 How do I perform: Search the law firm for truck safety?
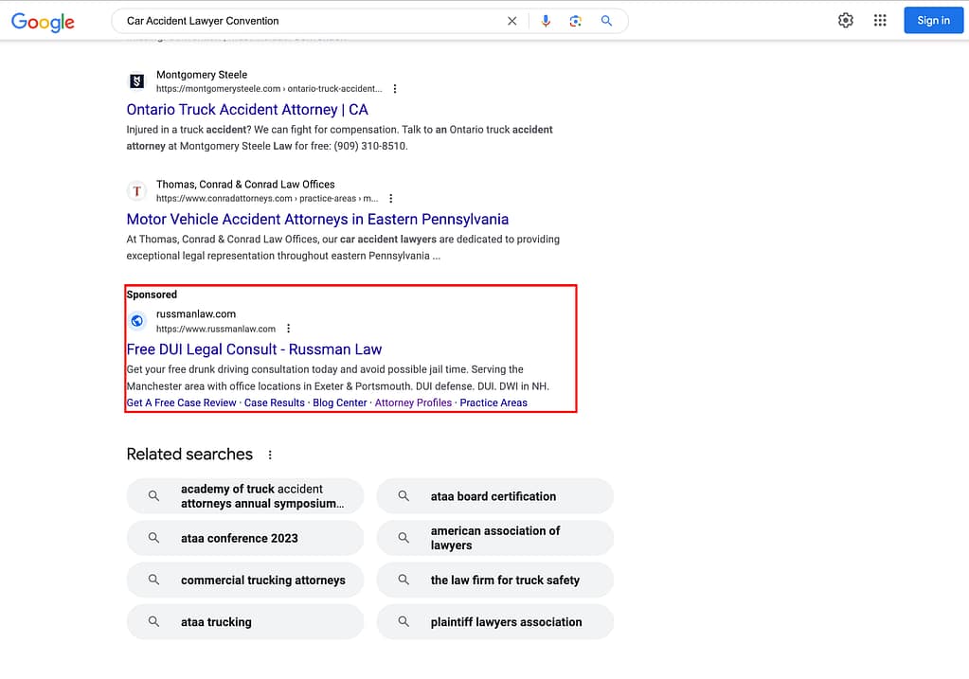[x=495, y=581]
